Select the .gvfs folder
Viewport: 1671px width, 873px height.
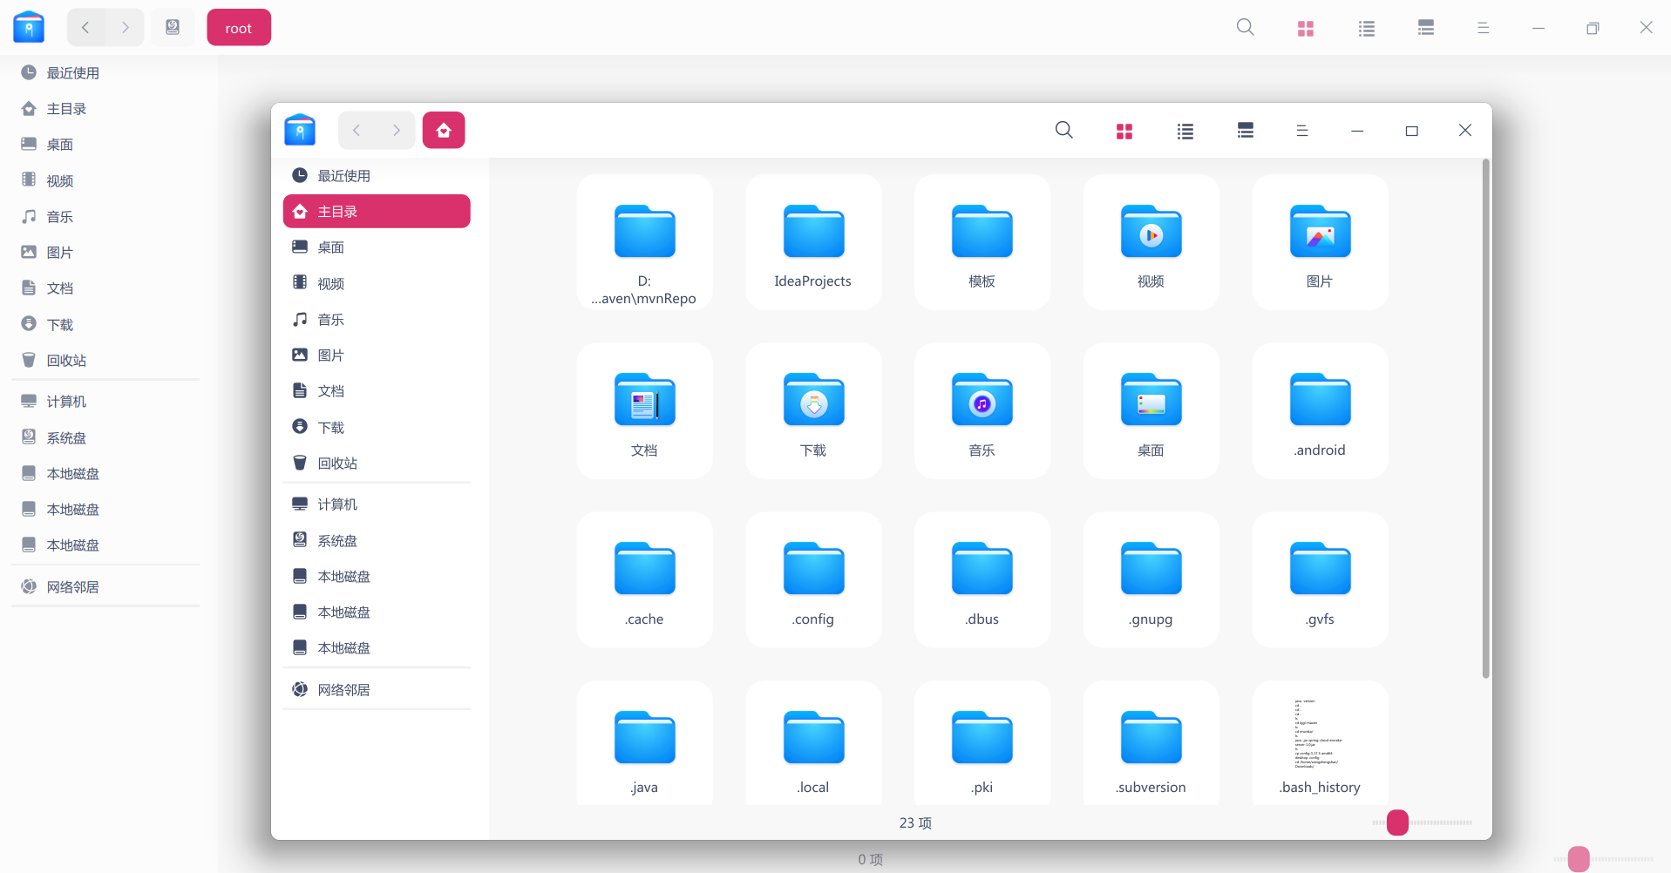(1321, 580)
